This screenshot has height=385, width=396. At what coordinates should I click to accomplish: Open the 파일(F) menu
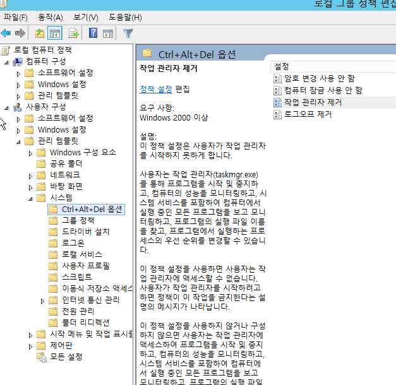tap(16, 18)
